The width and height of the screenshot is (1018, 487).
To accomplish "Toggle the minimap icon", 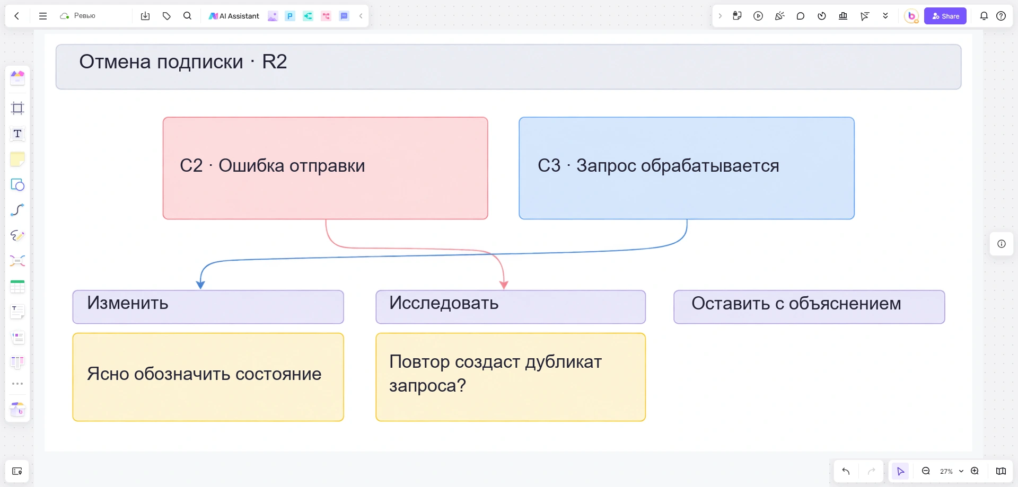I will pyautogui.click(x=1001, y=471).
